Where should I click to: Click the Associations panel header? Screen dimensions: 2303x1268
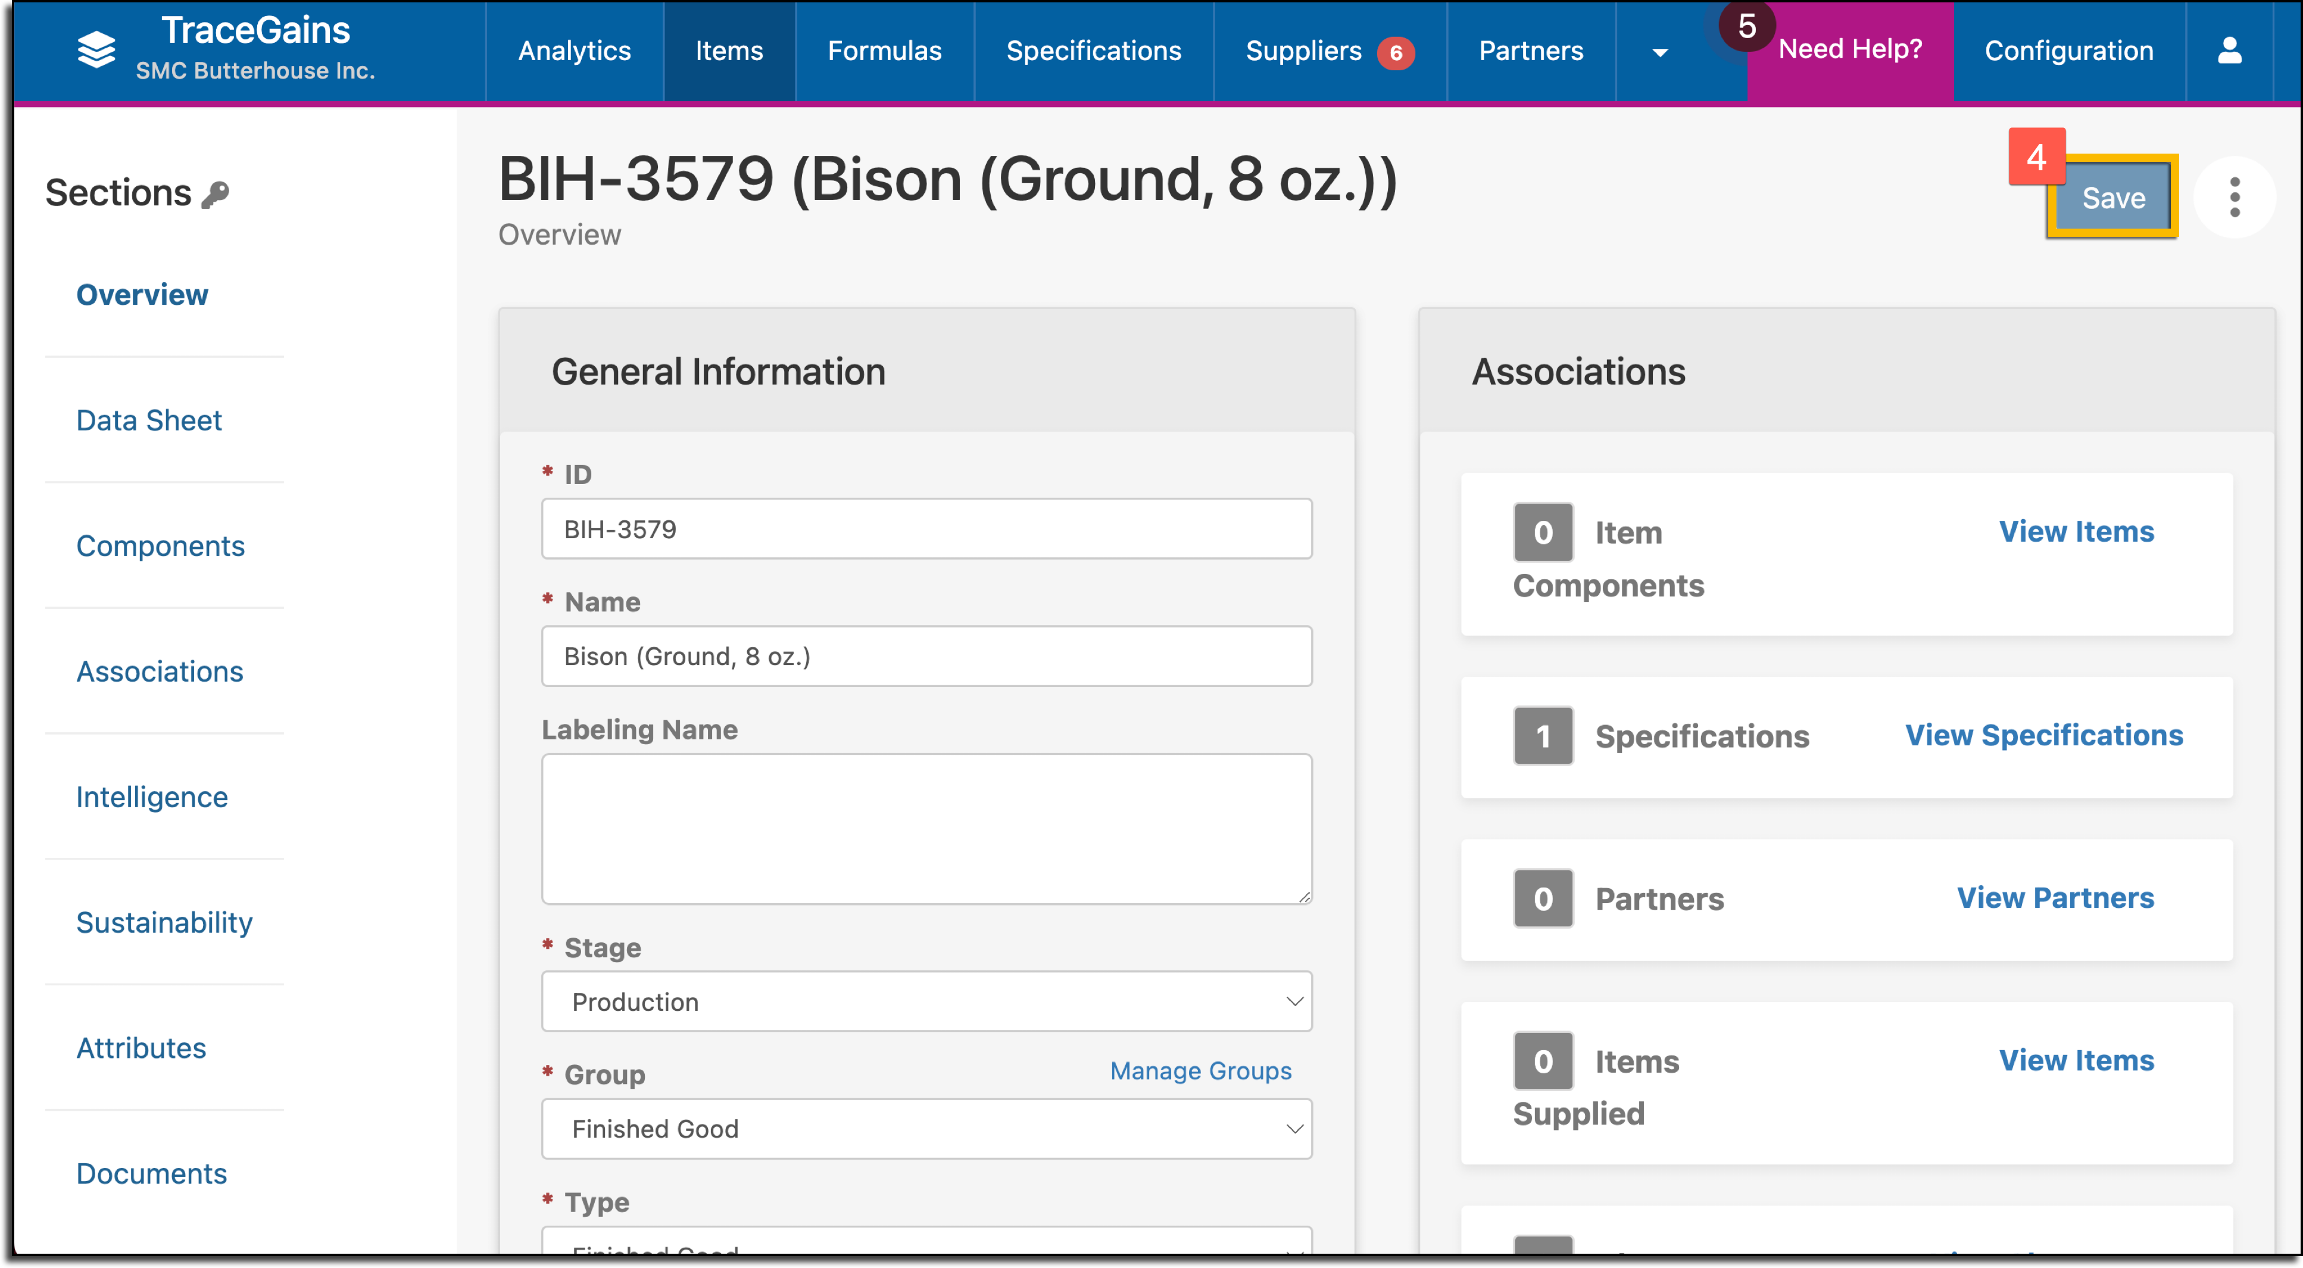tap(1846, 371)
